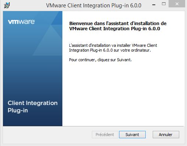The image size is (187, 146).
Task: Click the 'Client Integration Plug-in' banner text
Action: pyautogui.click(x=32, y=107)
